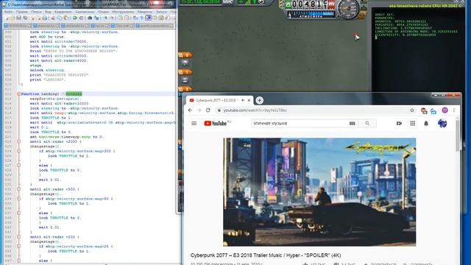Open Replace dialog icon in Notepad++ toolbar

click(x=96, y=18)
